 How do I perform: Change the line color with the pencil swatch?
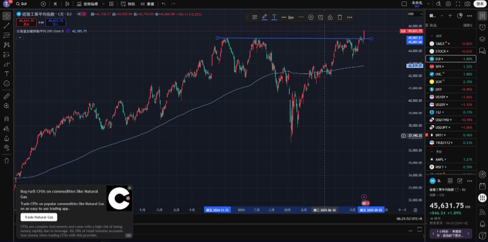tap(264, 17)
